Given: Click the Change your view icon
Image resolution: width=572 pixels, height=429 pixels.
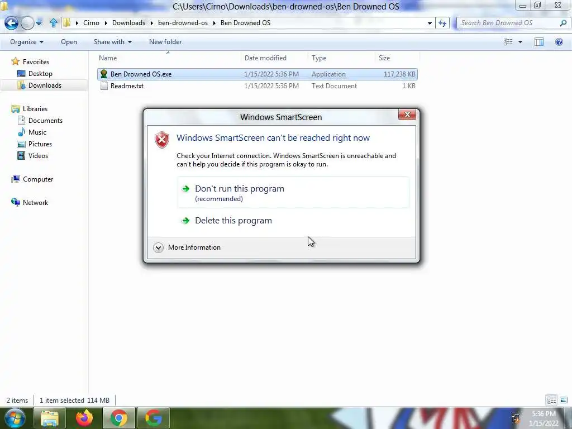Looking at the screenshot, I should pos(508,42).
